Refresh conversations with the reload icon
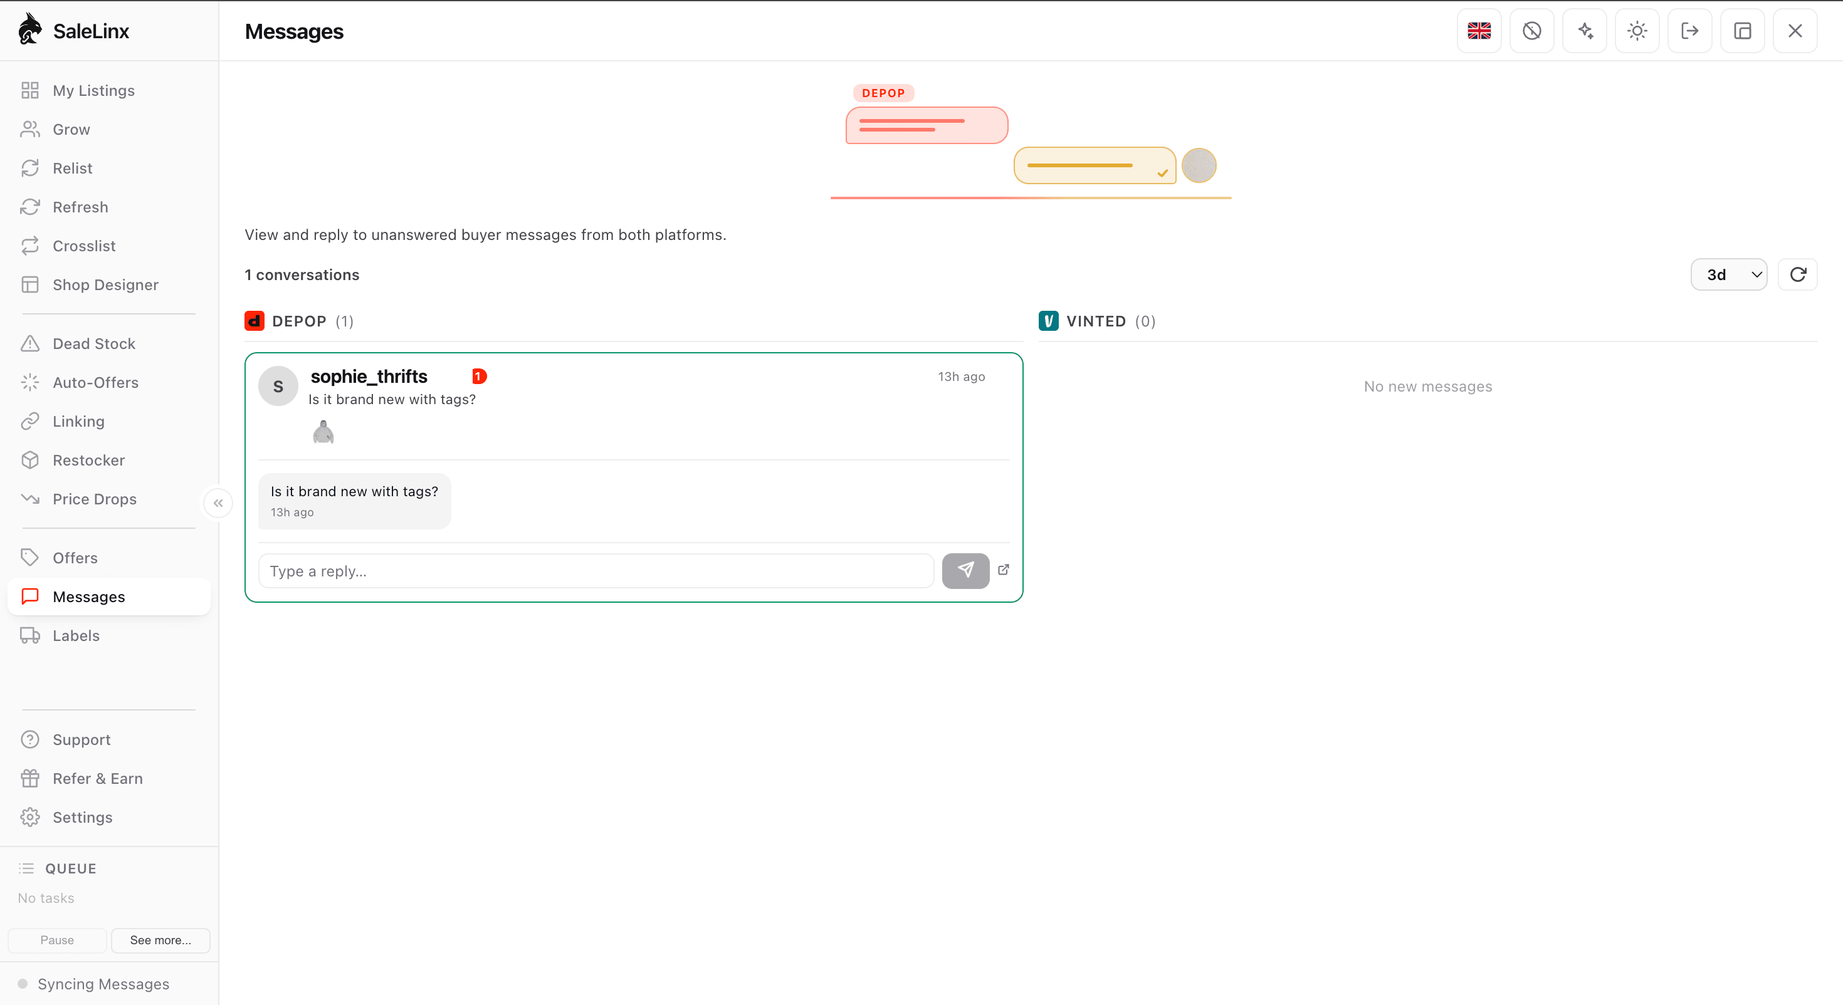Image resolution: width=1843 pixels, height=1005 pixels. 1798,274
